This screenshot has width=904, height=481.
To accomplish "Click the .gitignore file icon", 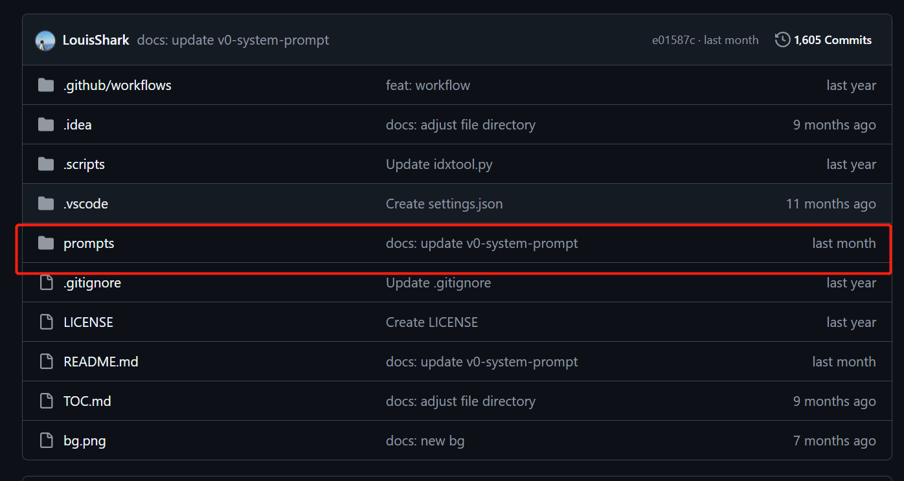I will click(46, 283).
